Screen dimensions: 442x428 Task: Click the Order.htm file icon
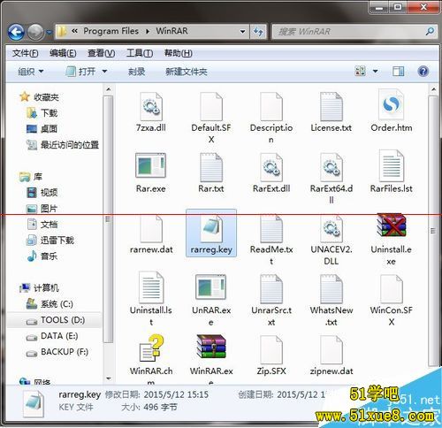(392, 104)
